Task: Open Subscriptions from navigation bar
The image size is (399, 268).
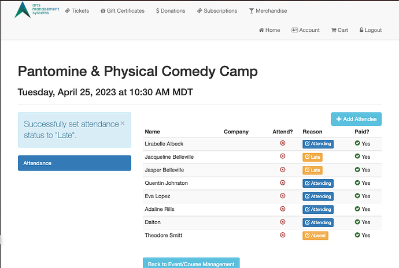Action: [x=217, y=10]
